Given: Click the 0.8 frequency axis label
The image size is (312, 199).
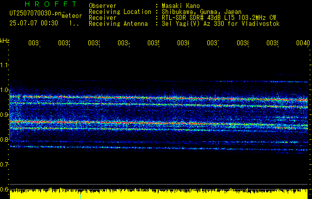Looking at the screenshot, I should point(4,139).
